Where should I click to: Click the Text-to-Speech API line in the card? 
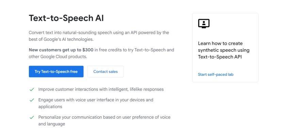[220, 57]
